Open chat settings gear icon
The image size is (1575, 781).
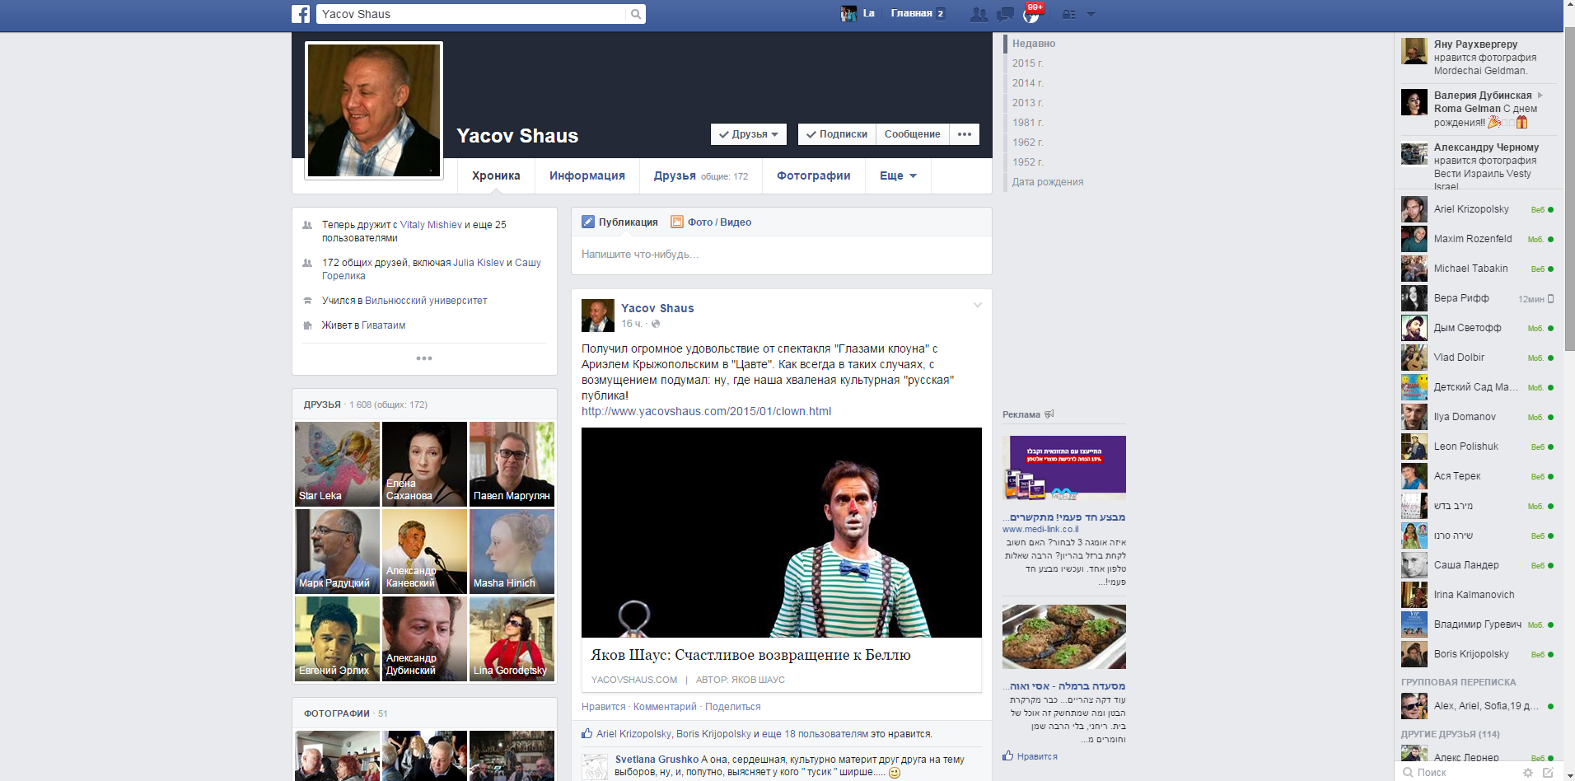(x=1528, y=772)
